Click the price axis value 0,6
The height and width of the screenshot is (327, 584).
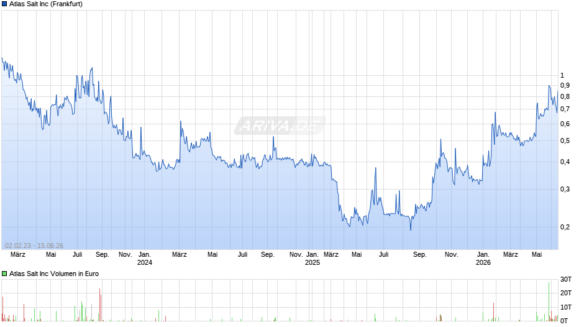(565, 124)
